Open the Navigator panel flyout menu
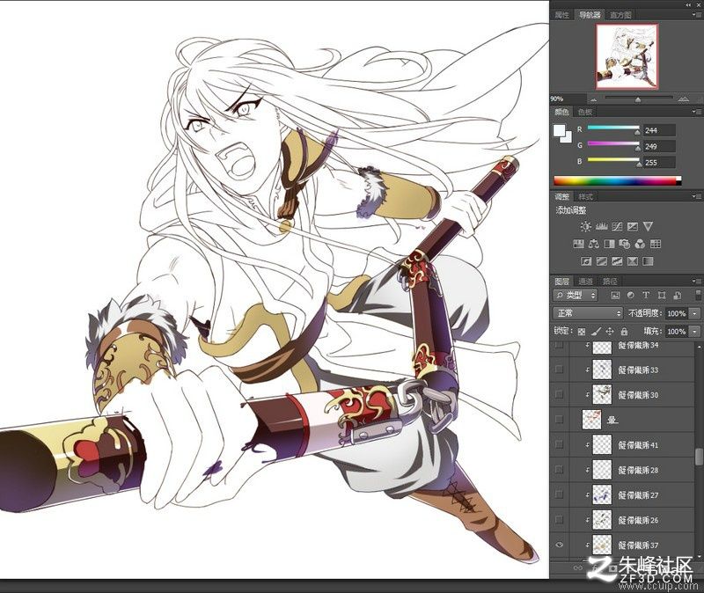 point(697,15)
